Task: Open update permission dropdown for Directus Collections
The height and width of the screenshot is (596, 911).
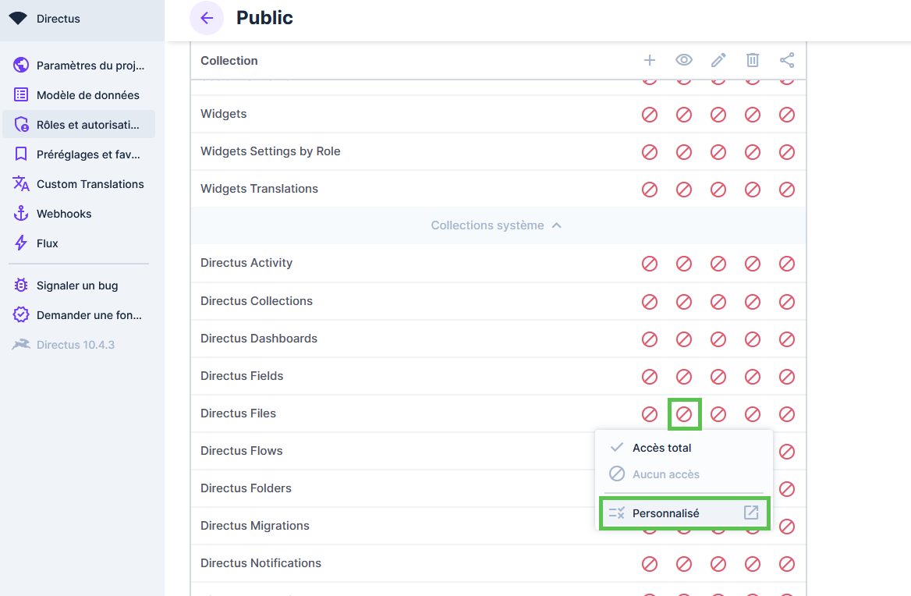Action: pyautogui.click(x=718, y=301)
